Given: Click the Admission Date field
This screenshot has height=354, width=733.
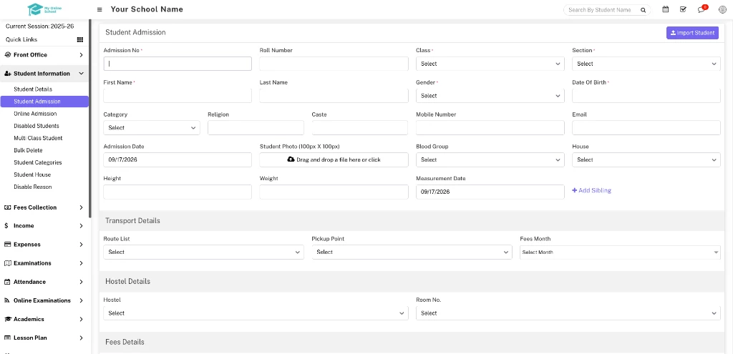Looking at the screenshot, I should [178, 159].
